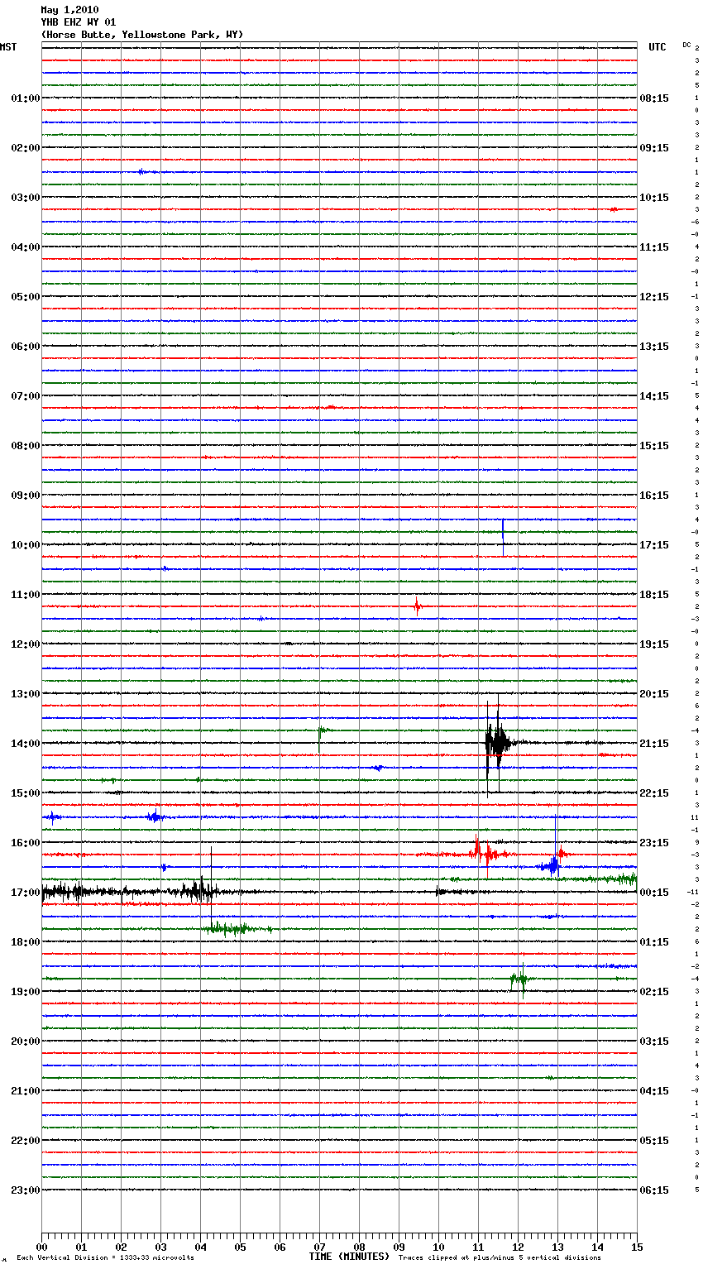The image size is (703, 1269).
Task: Select the 15 minute tick on bottom axis
Action: tap(637, 1247)
